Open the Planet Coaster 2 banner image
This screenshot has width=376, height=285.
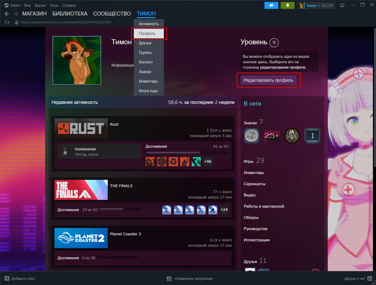click(x=81, y=238)
